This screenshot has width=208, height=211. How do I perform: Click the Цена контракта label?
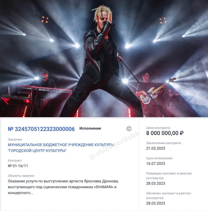tap(158, 128)
